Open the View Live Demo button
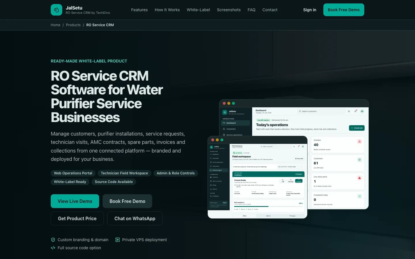This screenshot has width=415, height=259. tap(75, 201)
